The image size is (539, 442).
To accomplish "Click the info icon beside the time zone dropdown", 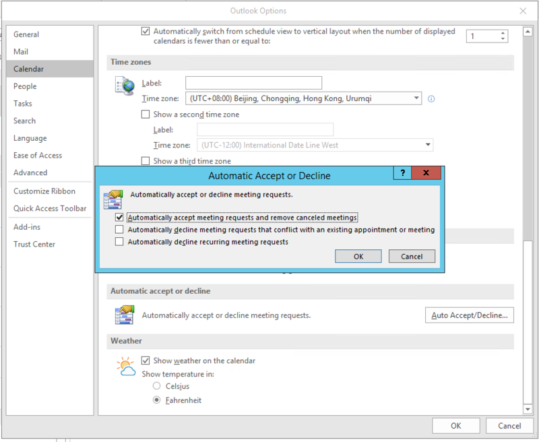I will [x=431, y=98].
